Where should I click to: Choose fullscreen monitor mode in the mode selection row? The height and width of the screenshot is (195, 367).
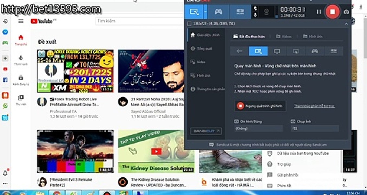coord(277,51)
